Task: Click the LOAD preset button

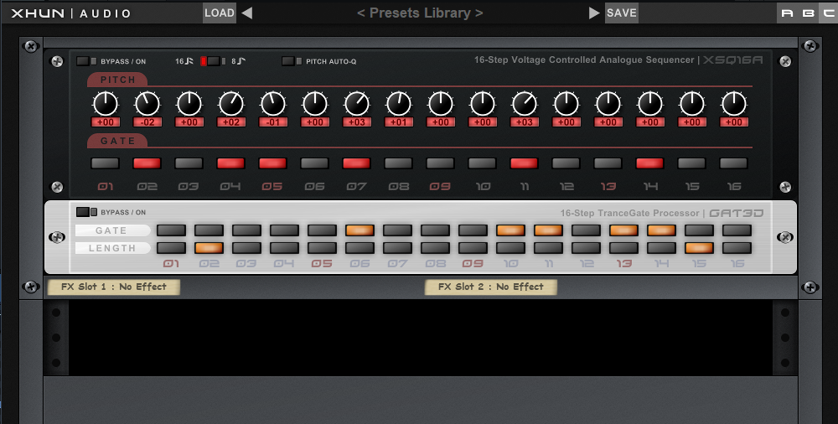Action: [219, 13]
